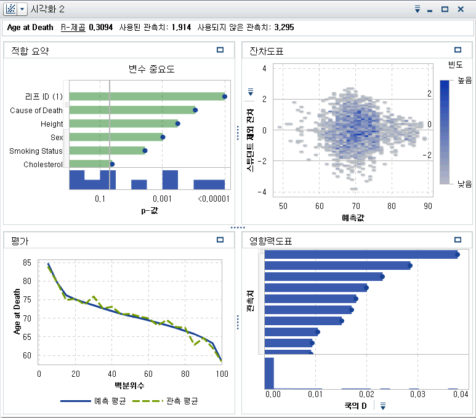Select the top bar in 영향력도표
476x418 pixels.
click(x=360, y=254)
